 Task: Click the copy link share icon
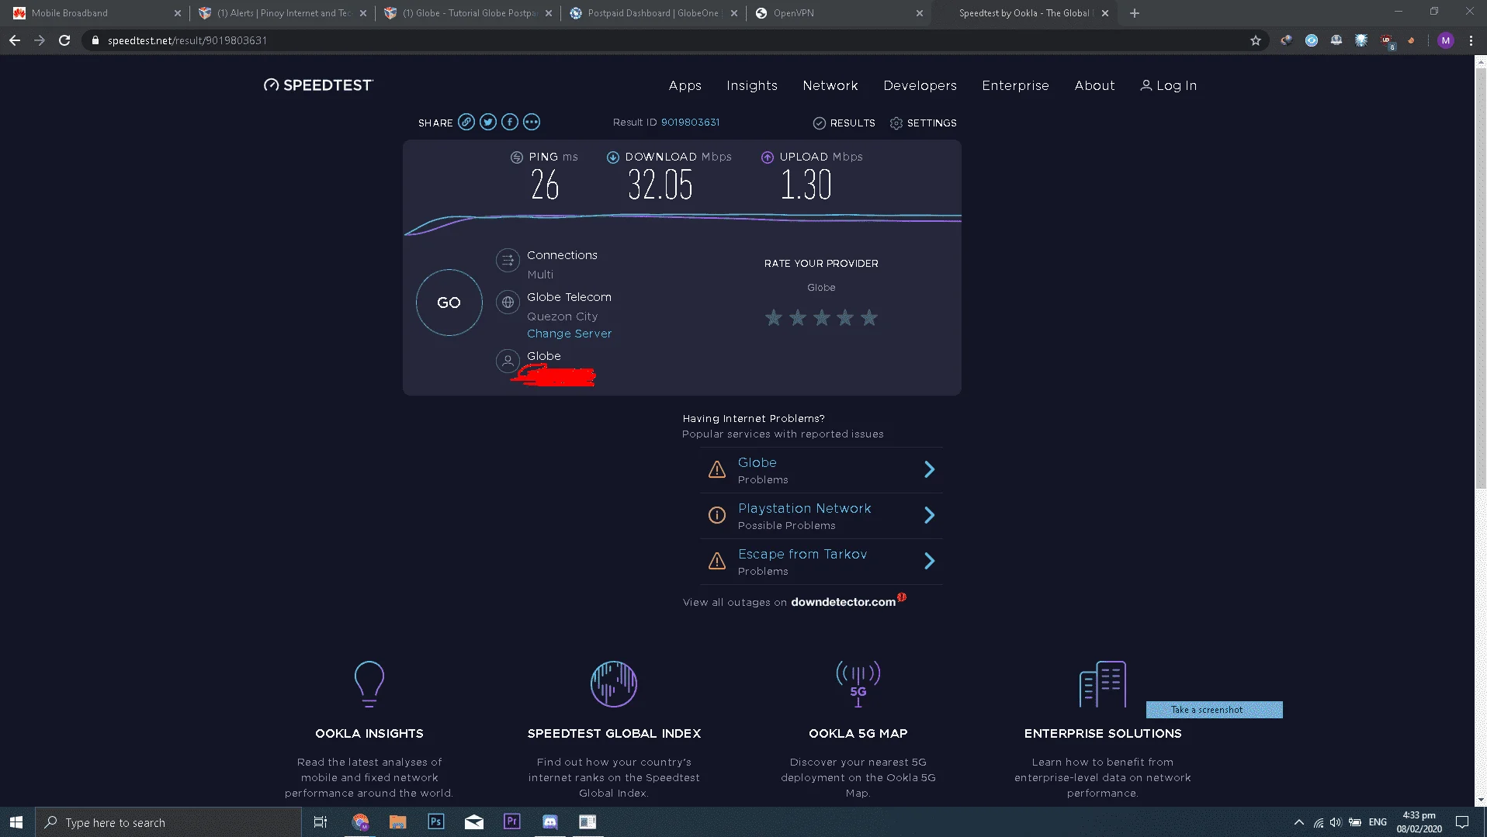click(x=466, y=122)
